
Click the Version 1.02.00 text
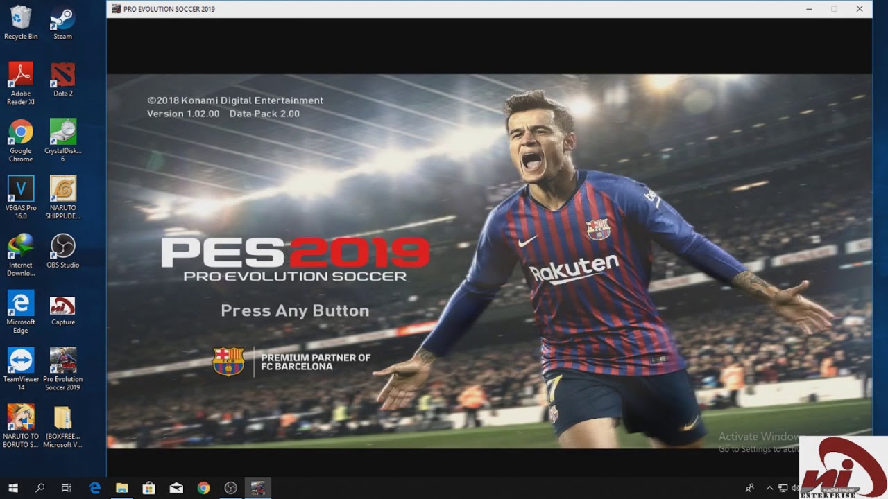[183, 114]
